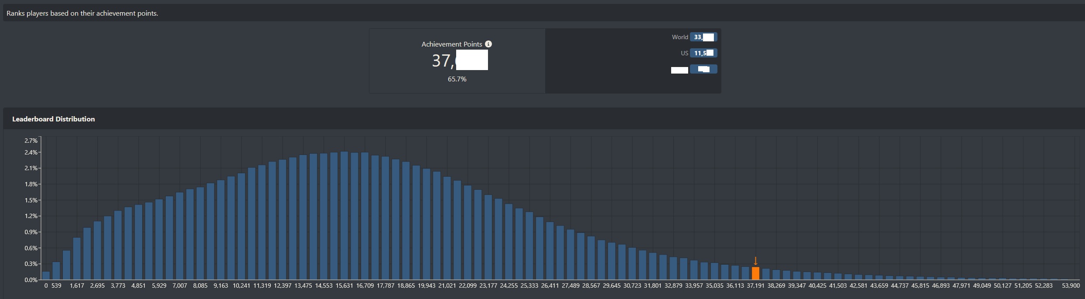
Task: Open the World rank badge
Action: pos(703,37)
